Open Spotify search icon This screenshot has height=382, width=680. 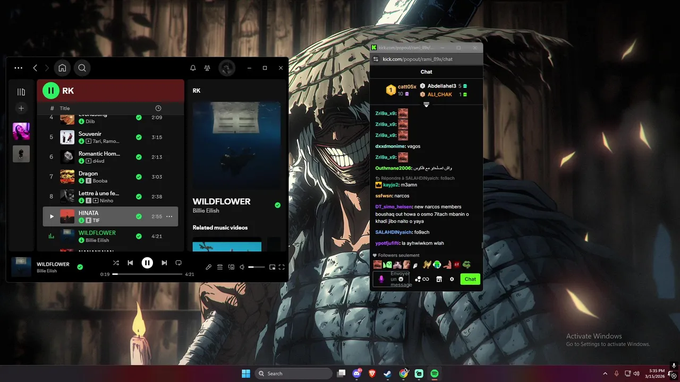point(82,68)
